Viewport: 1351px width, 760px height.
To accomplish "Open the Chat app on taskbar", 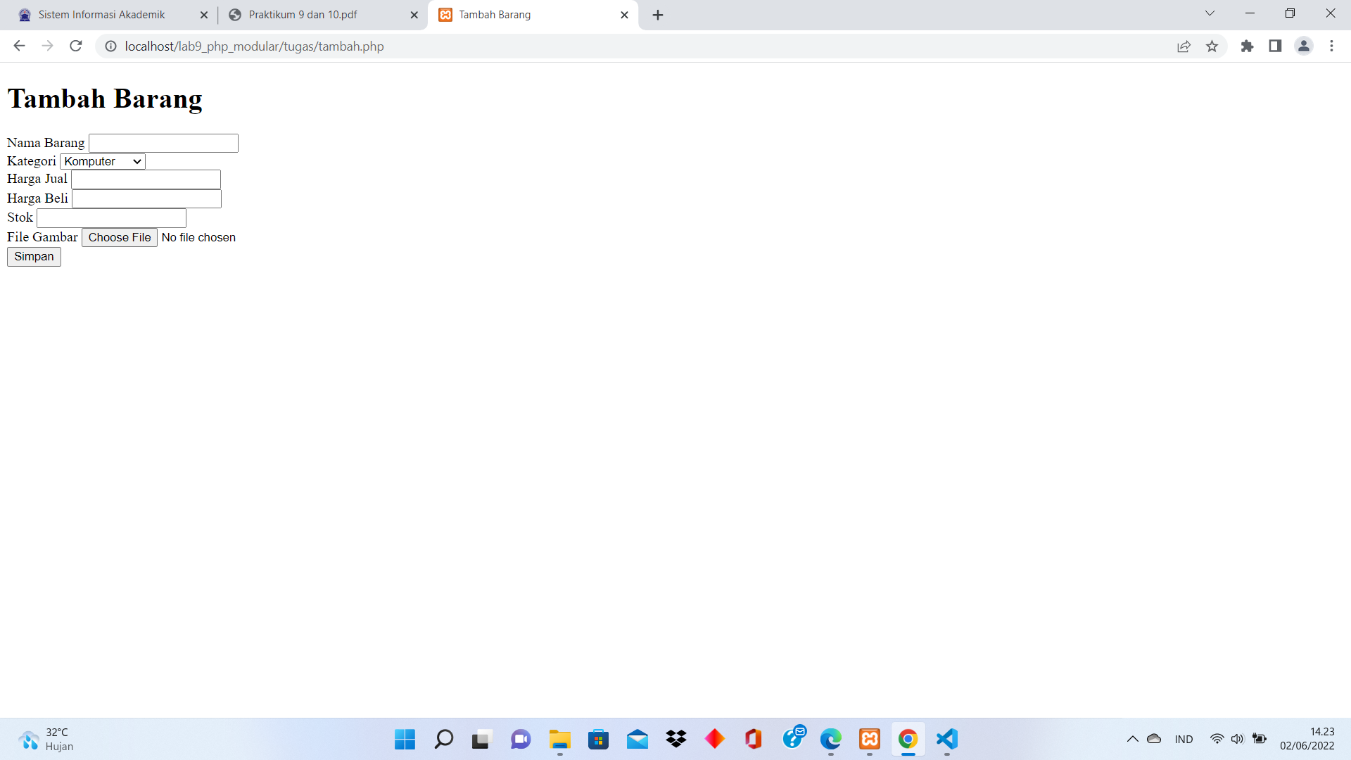I will click(x=521, y=739).
